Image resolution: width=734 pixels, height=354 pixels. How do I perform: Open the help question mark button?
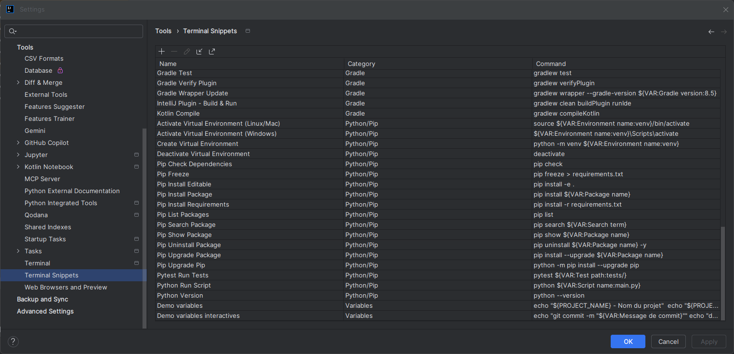coord(13,341)
